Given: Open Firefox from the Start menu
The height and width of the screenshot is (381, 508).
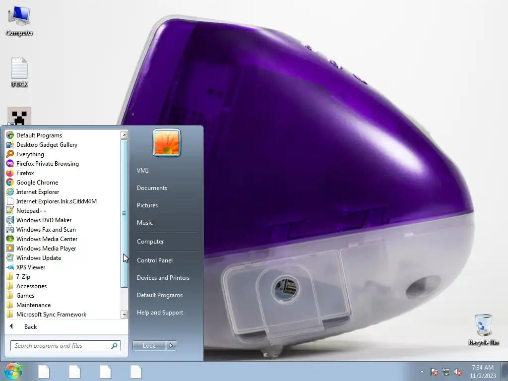Looking at the screenshot, I should pyautogui.click(x=25, y=173).
